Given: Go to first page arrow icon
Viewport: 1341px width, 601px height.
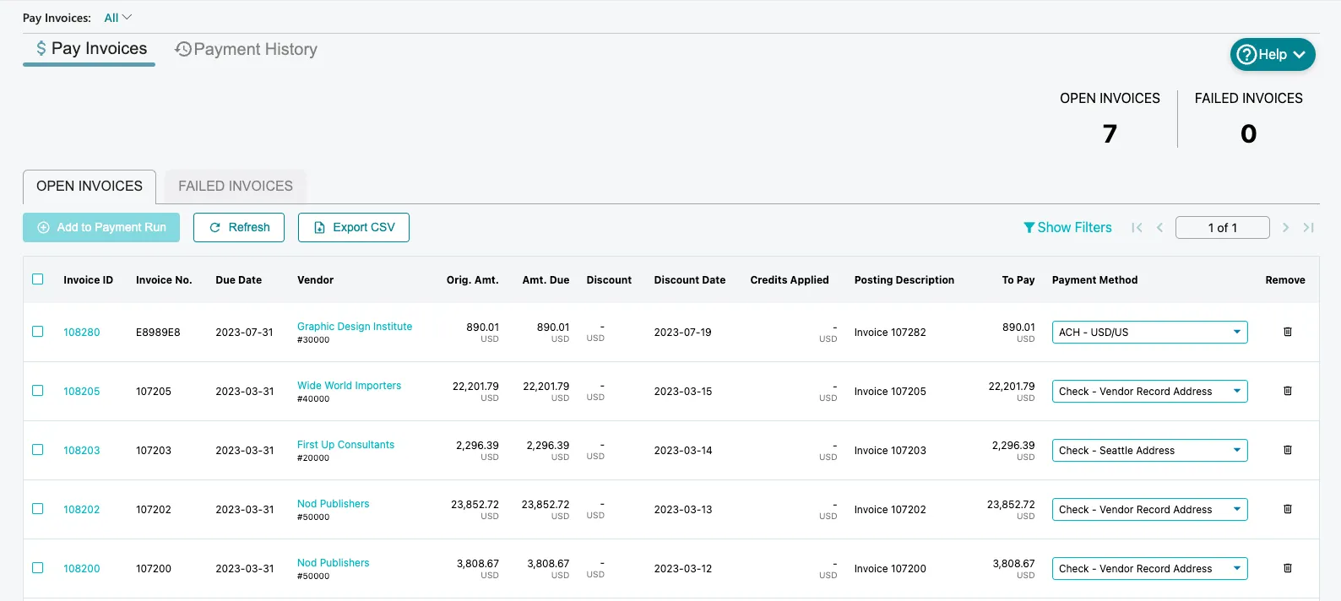Looking at the screenshot, I should coord(1137,227).
